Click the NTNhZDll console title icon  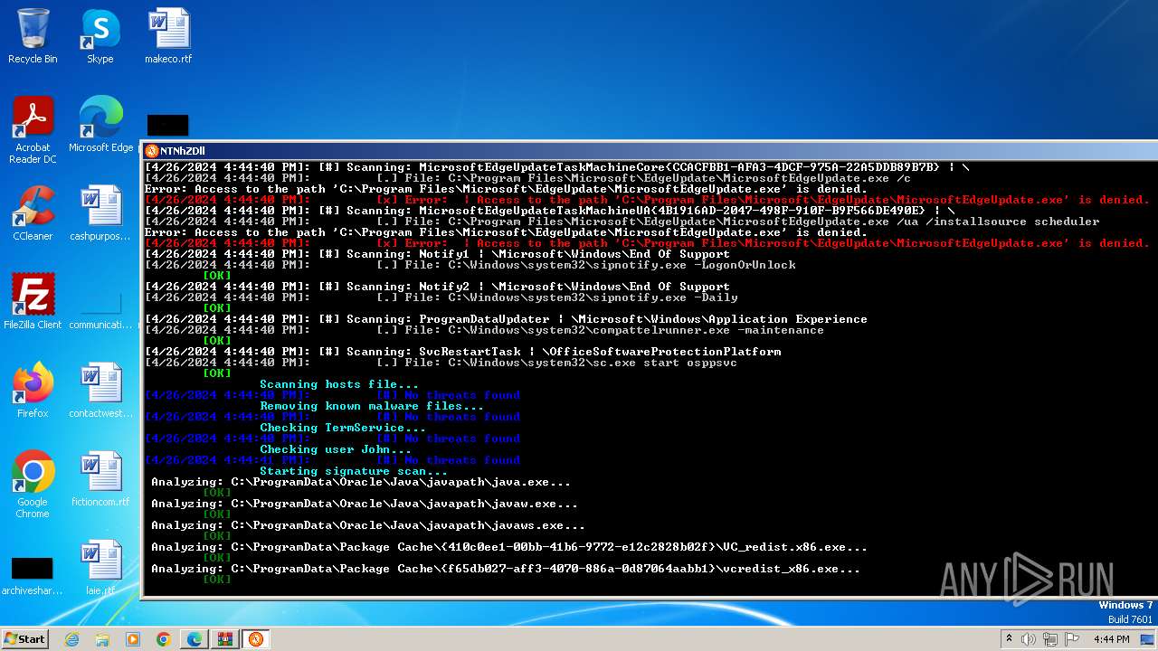pos(152,151)
